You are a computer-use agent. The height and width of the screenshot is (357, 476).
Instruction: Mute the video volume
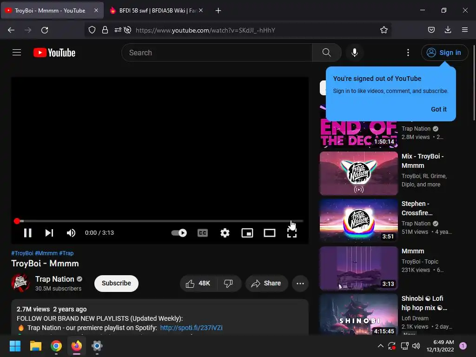pyautogui.click(x=71, y=233)
